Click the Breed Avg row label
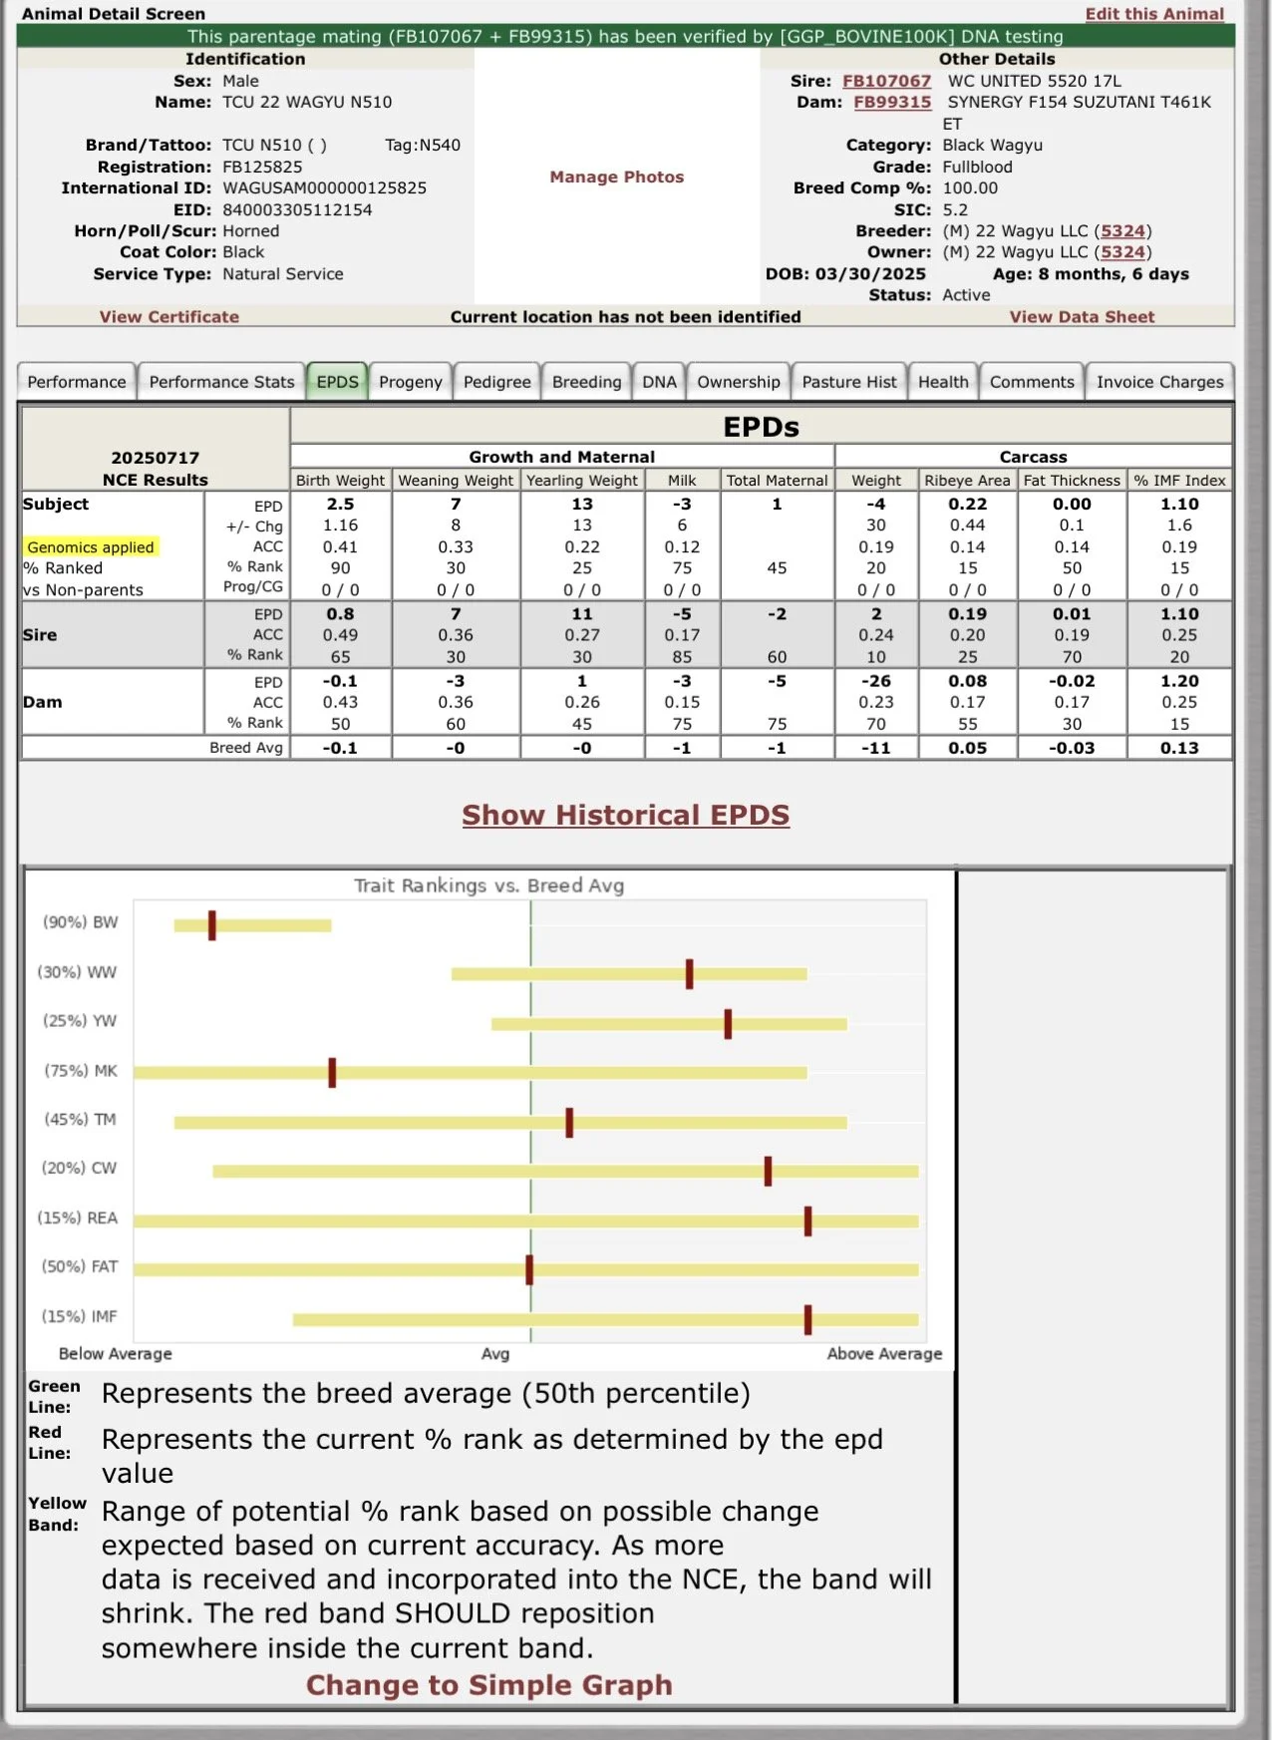 point(246,748)
